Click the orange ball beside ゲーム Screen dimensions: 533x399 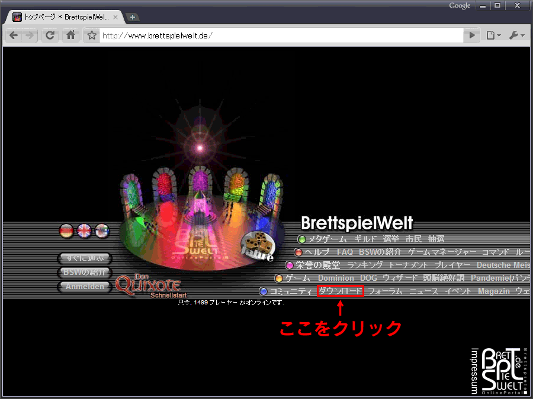279,278
